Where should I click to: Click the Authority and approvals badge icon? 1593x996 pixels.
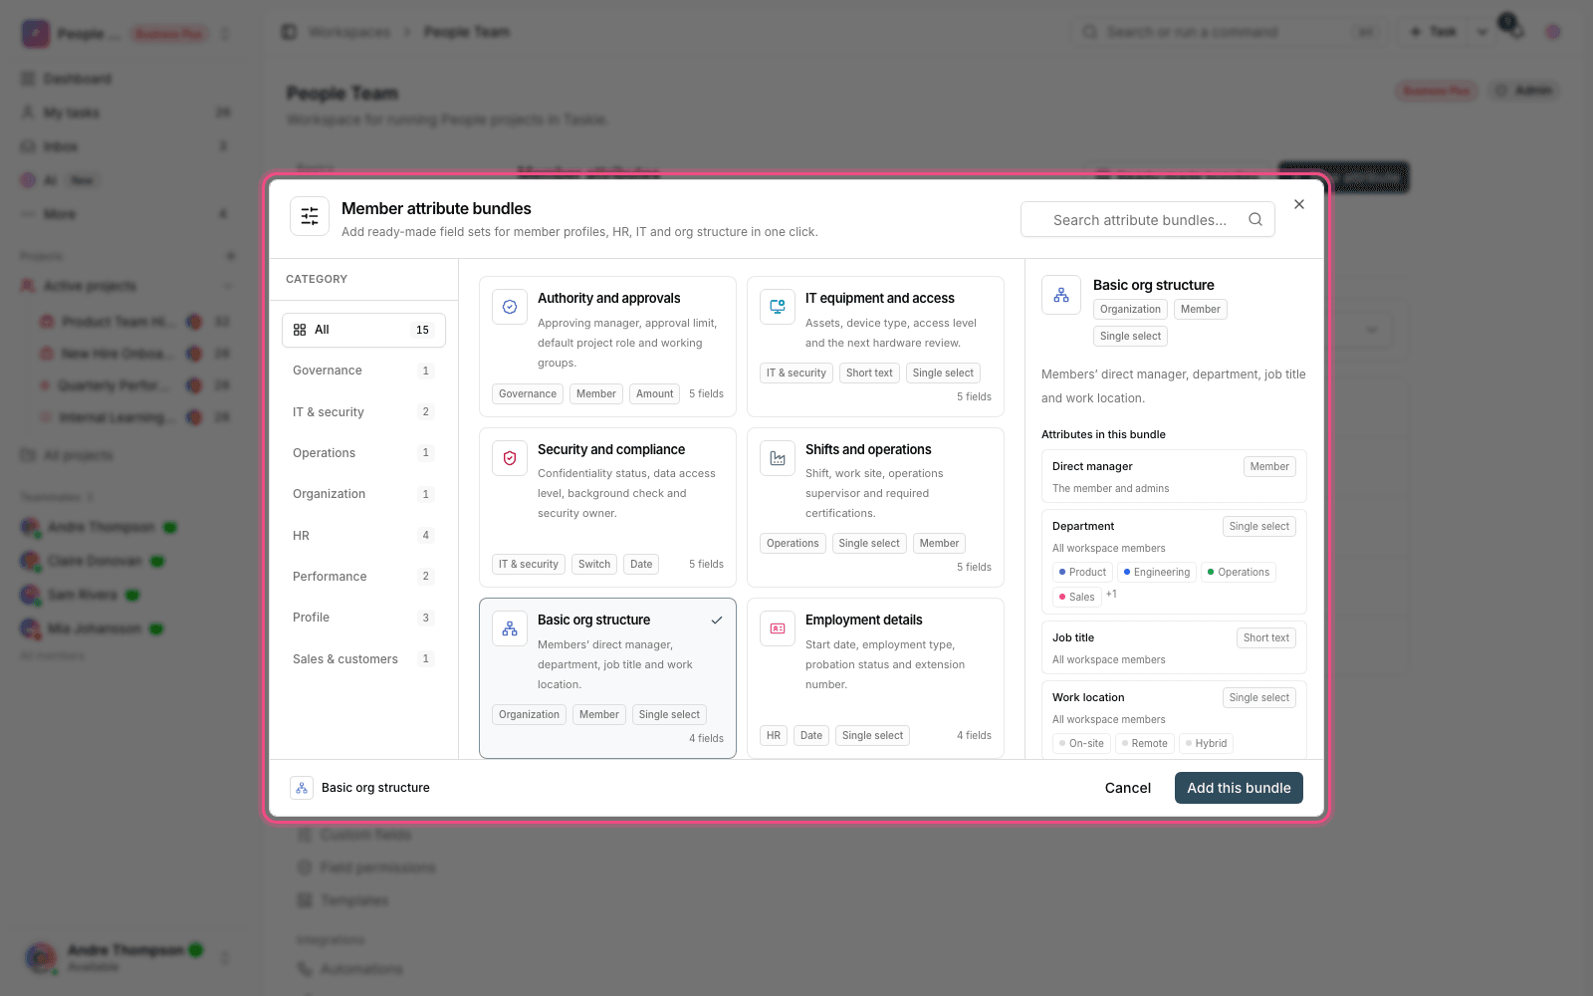click(x=510, y=307)
